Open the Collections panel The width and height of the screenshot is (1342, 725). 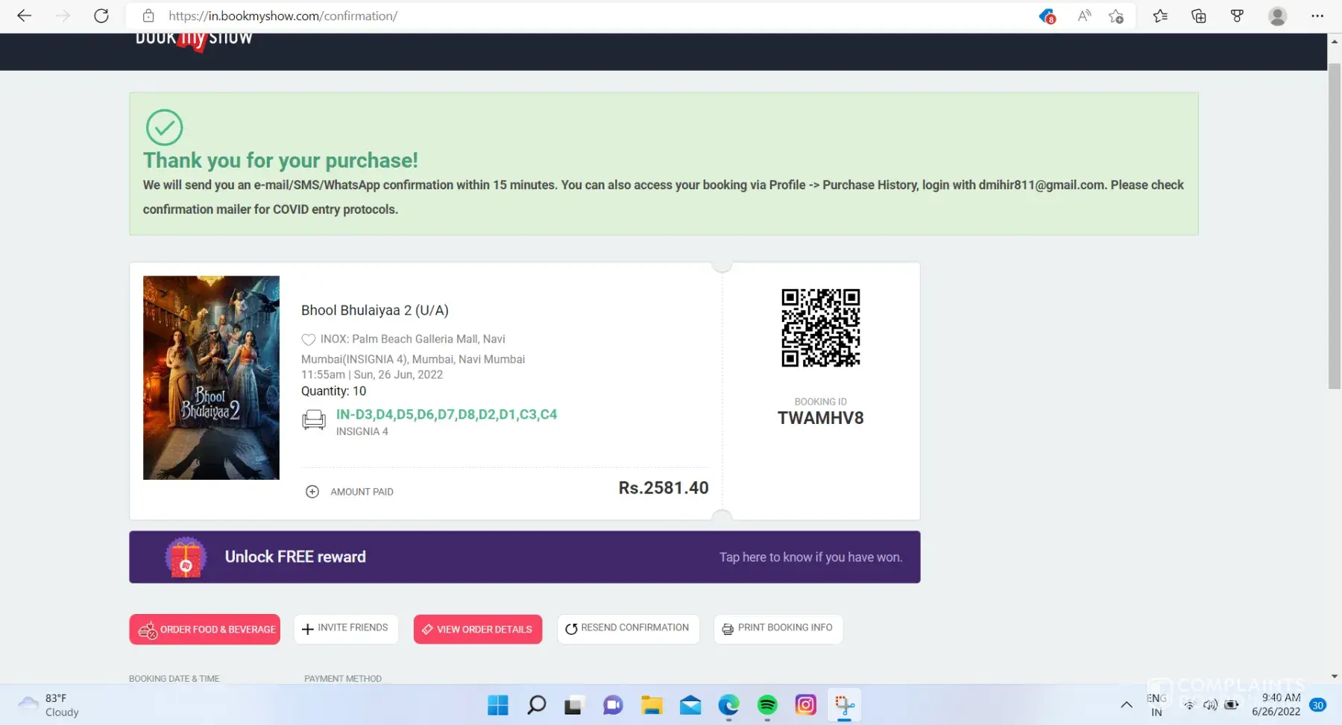1199,16
